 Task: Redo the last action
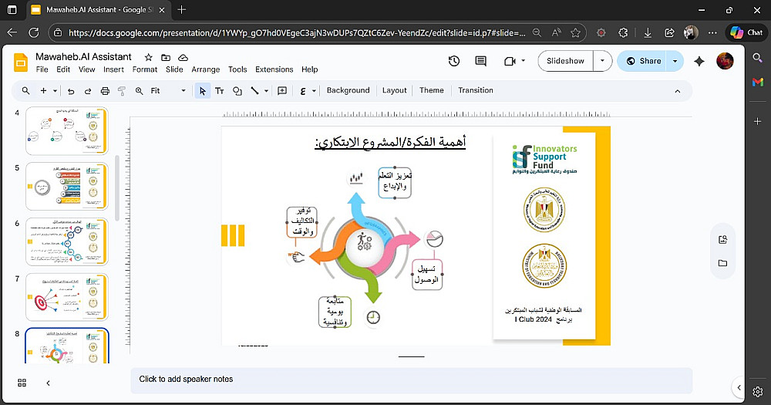88,90
